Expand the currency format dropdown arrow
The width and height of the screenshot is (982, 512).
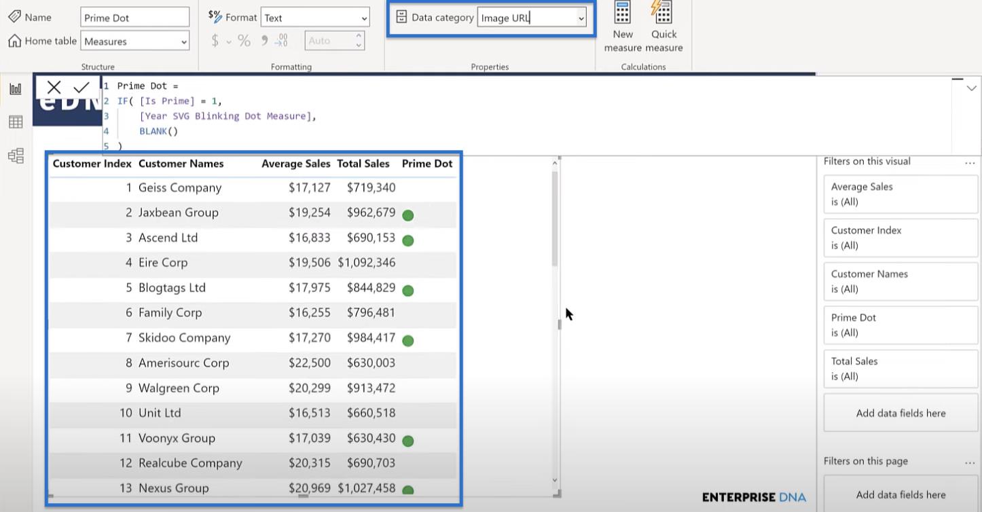(229, 42)
